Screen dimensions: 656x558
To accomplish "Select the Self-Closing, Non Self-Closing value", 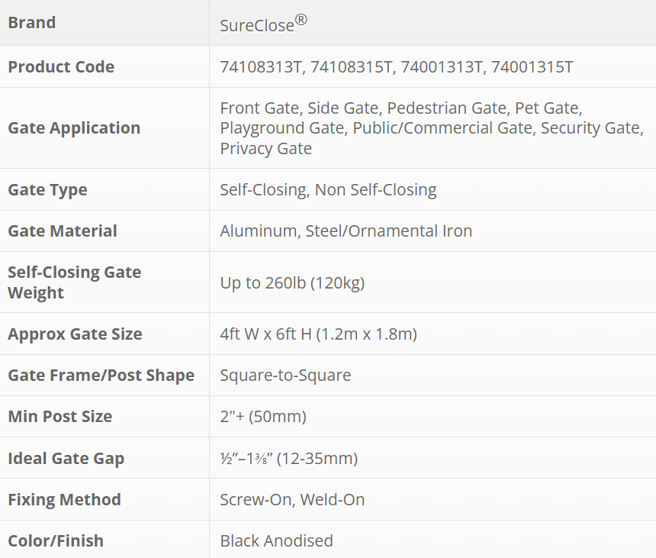I will [328, 190].
